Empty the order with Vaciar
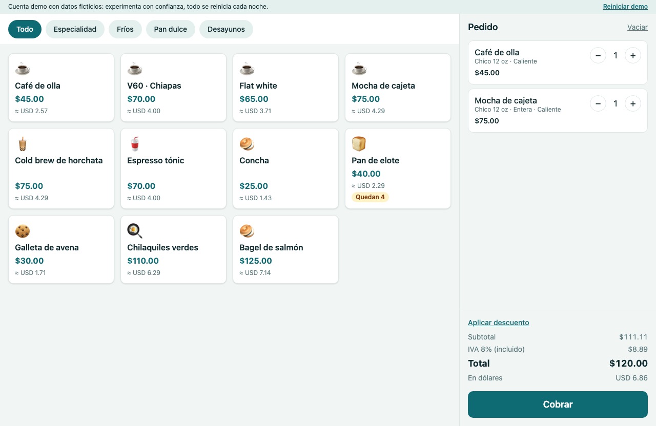This screenshot has height=426, width=656. 638,27
